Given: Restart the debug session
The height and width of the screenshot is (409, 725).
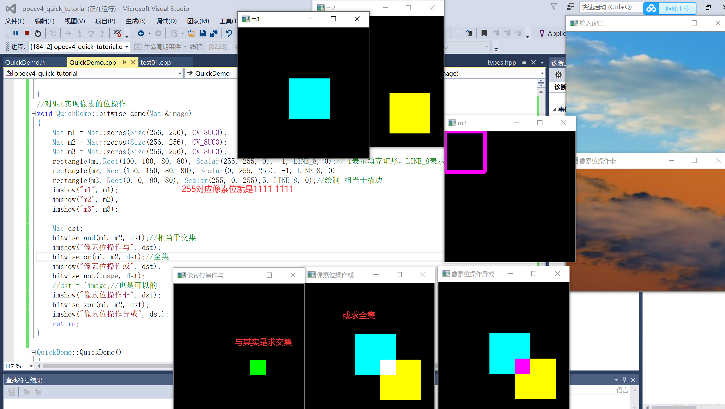Looking at the screenshot, I should [38, 33].
